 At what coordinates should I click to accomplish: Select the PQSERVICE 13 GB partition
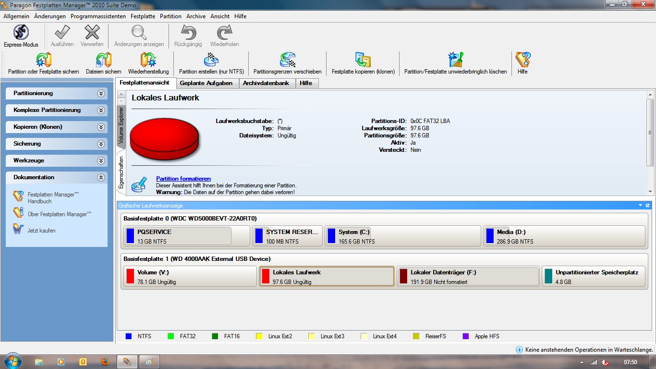coord(186,236)
